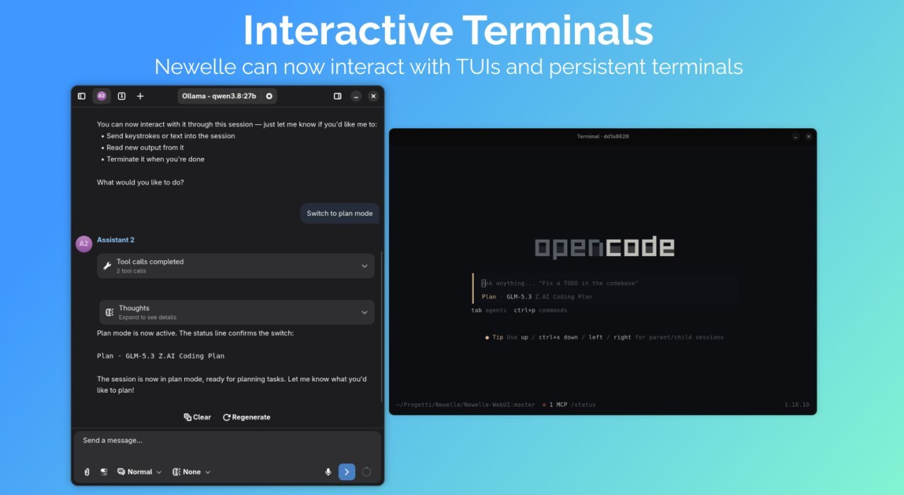Click version 1.18.18 in Terminal footer
904x495 pixels.
[797, 405]
